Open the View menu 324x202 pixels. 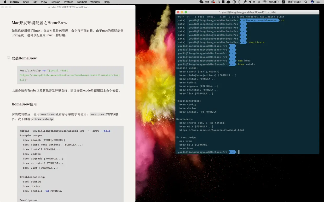pyautogui.click(x=44, y=2)
